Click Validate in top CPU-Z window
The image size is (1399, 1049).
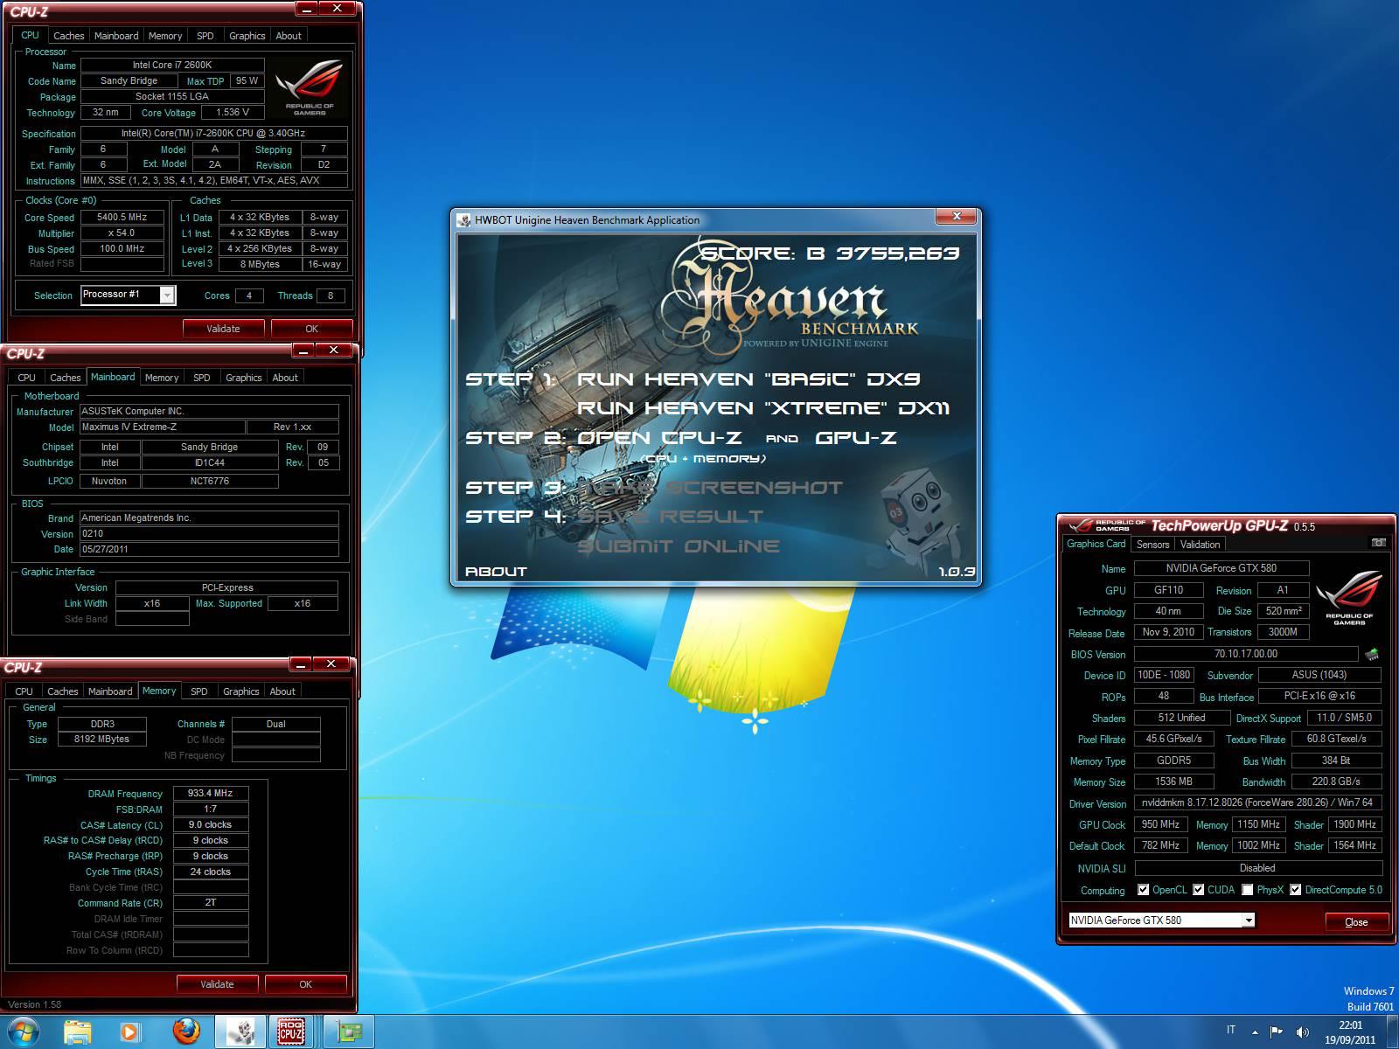(223, 329)
